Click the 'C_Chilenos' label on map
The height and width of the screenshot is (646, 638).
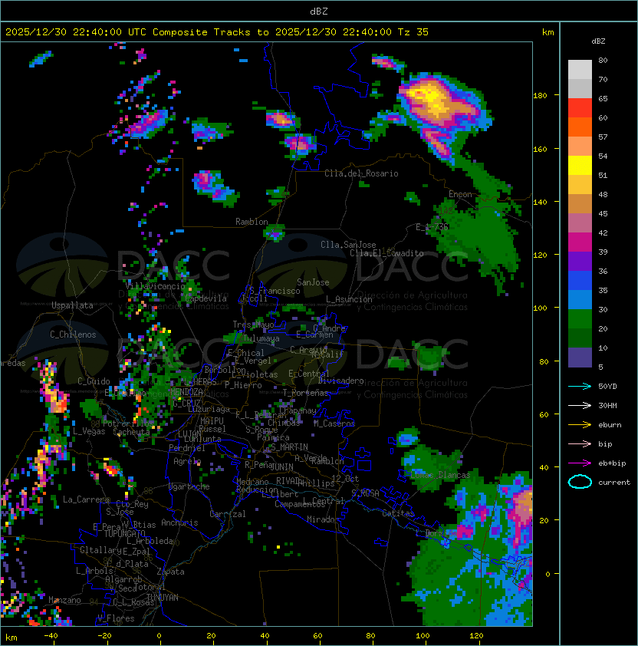pyautogui.click(x=73, y=334)
